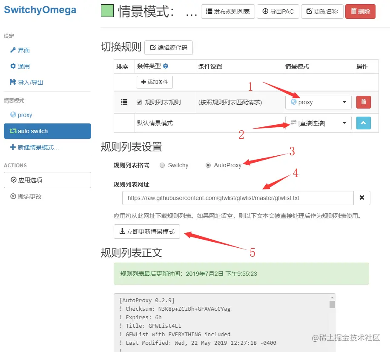
Task: Open 编辑源代码 source editor
Action: [169, 48]
